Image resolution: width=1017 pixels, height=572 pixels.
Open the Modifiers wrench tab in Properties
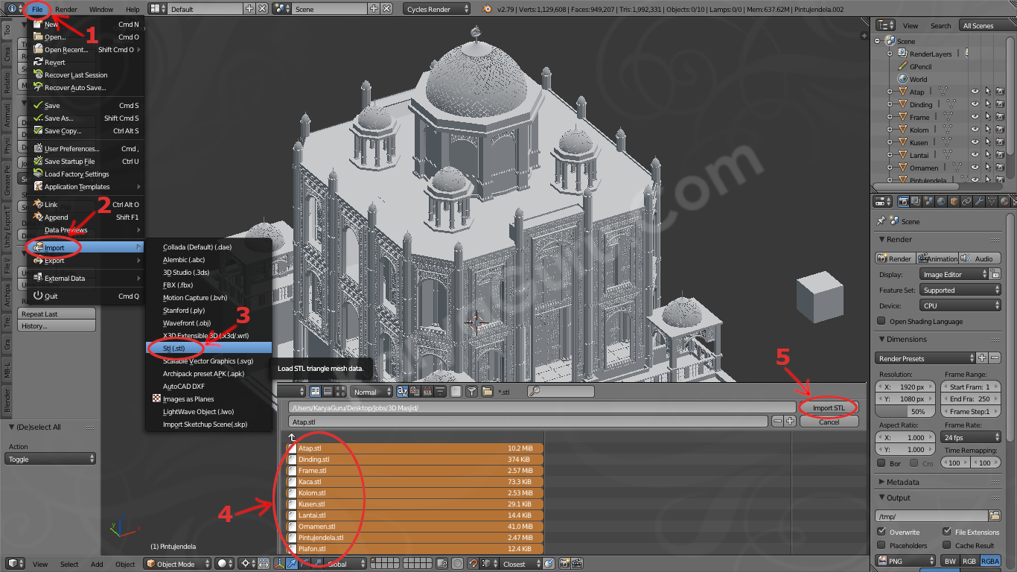click(x=979, y=201)
